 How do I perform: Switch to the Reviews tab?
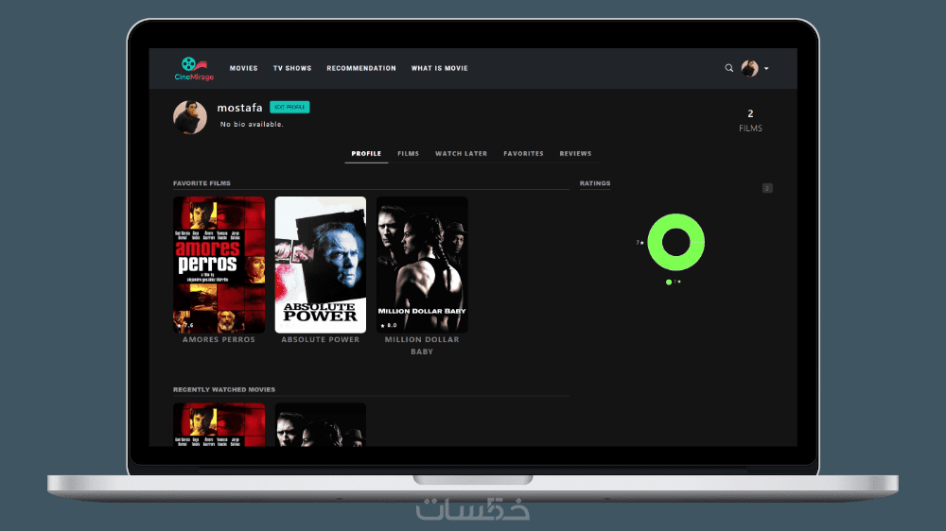575,154
